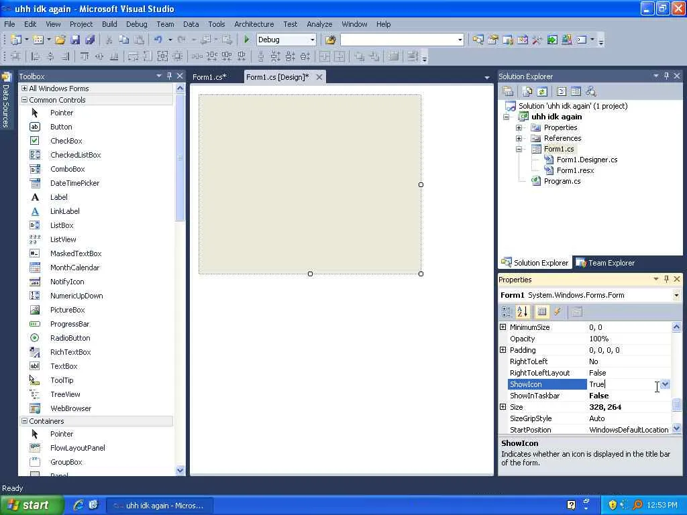Expand All Windows Forms toolbox group

(25, 89)
